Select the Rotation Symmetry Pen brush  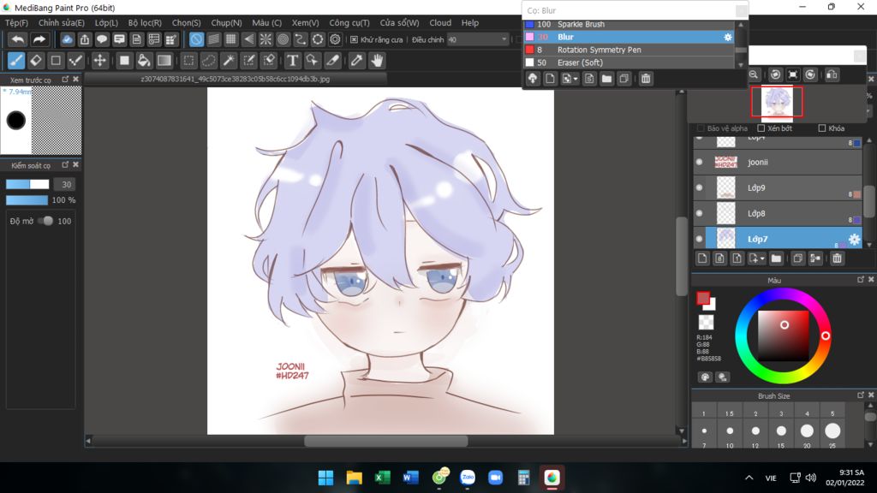[x=629, y=50]
